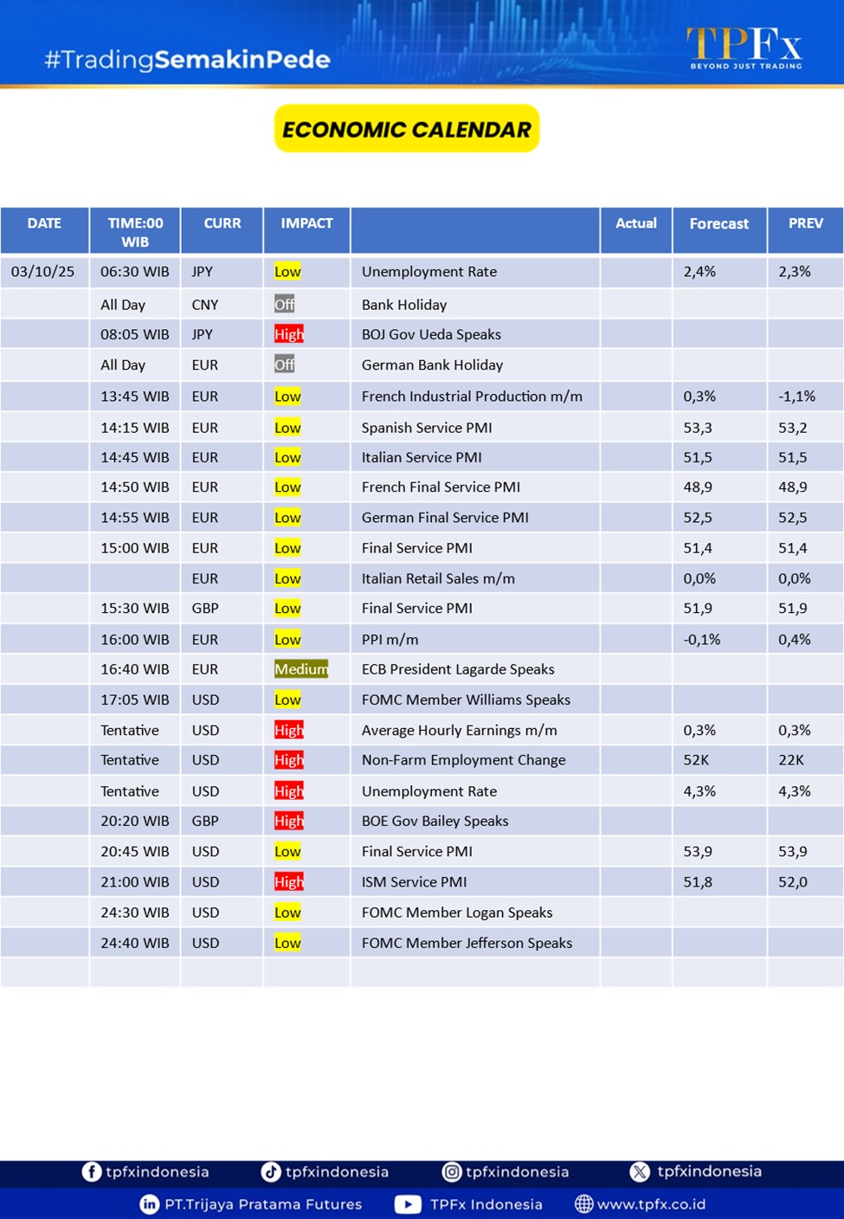Click the TPFx logo in the header
Screen dimensions: 844x1219
pyautogui.click(x=744, y=47)
